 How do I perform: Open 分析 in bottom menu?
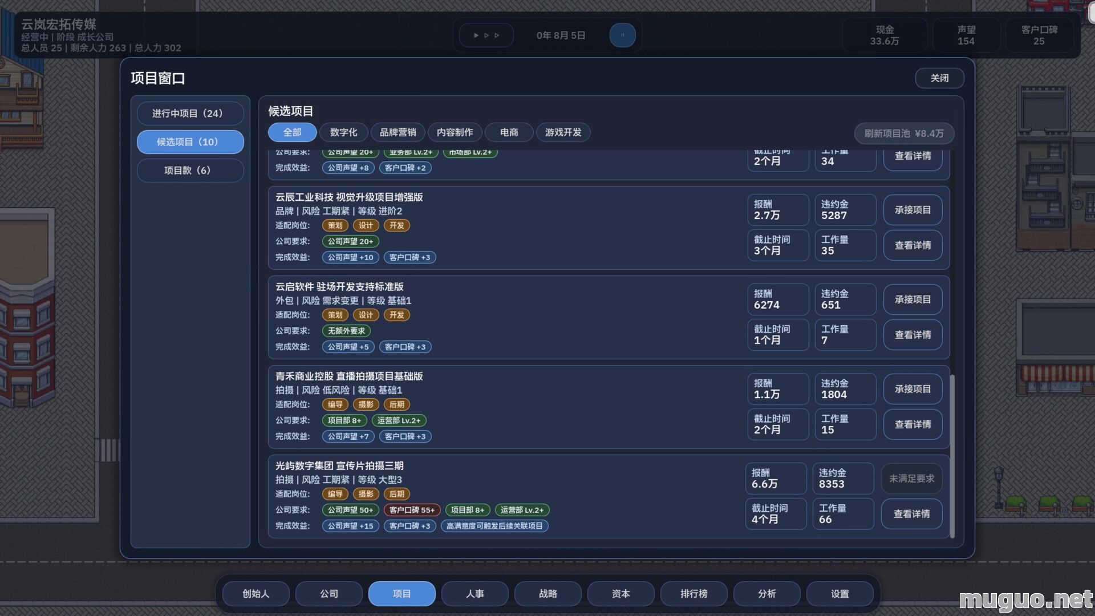[766, 594]
